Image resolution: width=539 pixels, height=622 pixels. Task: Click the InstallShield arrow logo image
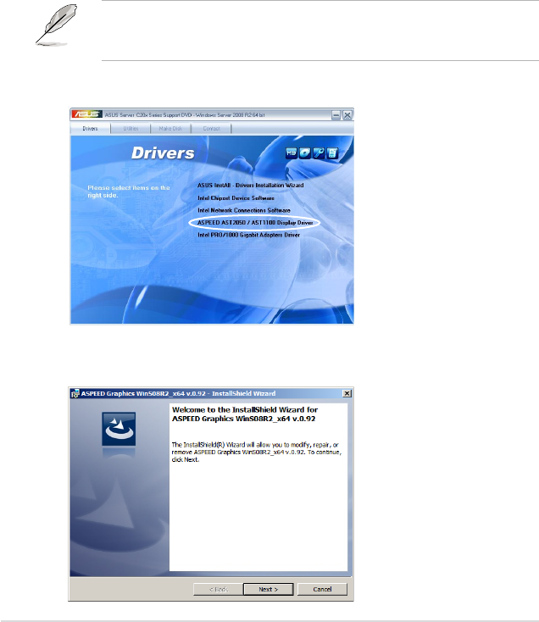(x=119, y=429)
